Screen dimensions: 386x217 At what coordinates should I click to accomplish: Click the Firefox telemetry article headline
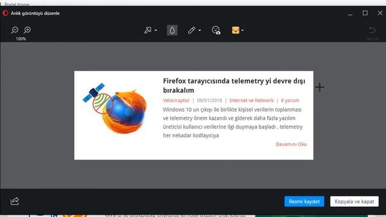[x=234, y=86]
